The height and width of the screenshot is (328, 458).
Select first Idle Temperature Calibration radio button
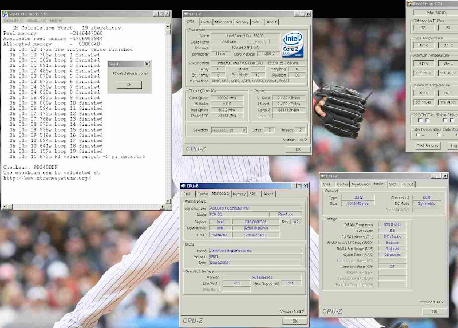click(x=418, y=135)
